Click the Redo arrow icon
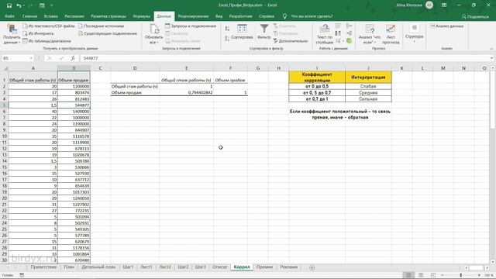Viewport: 496px width, 279px height. 30,5
